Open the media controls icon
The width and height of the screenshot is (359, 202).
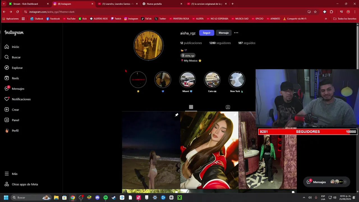point(341,12)
